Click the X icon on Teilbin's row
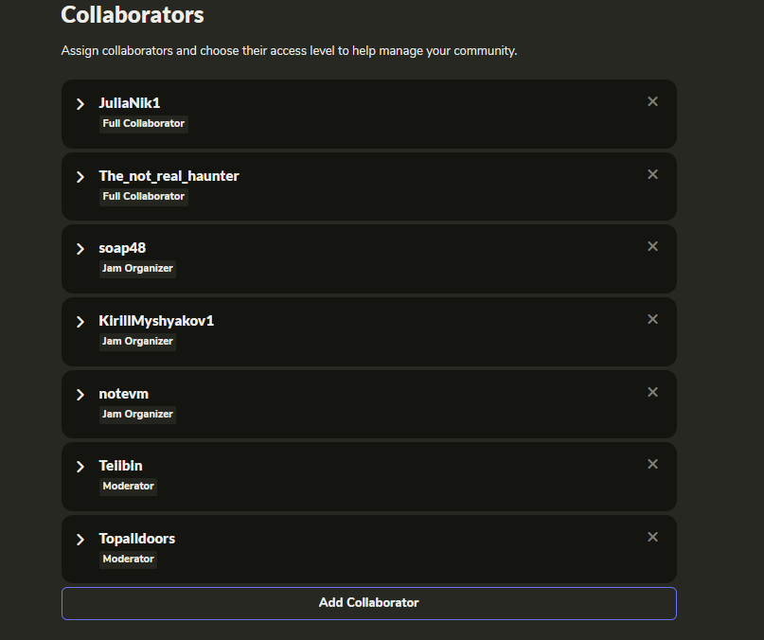Image resolution: width=764 pixels, height=640 pixels. tap(652, 464)
